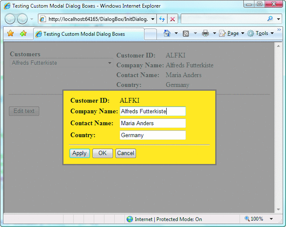
Task: Click the red Stop loading icon
Action: point(172,19)
